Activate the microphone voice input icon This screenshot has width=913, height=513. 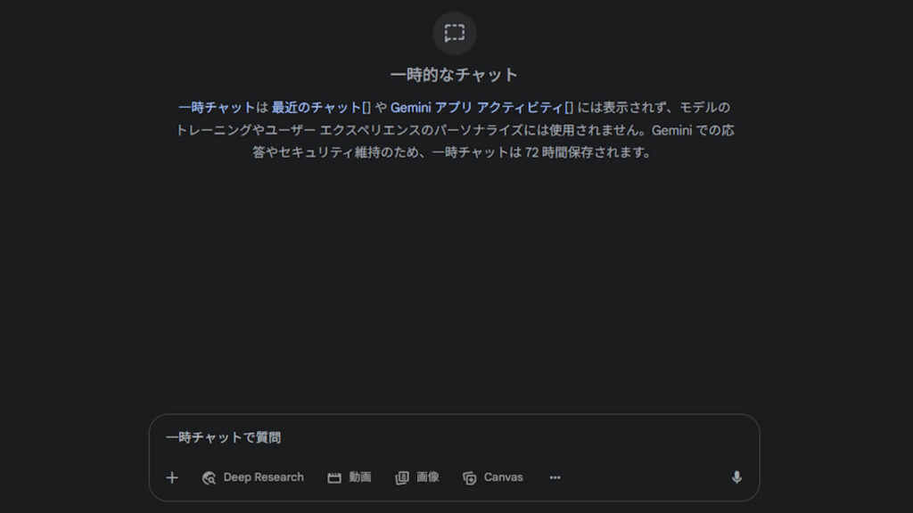(736, 477)
